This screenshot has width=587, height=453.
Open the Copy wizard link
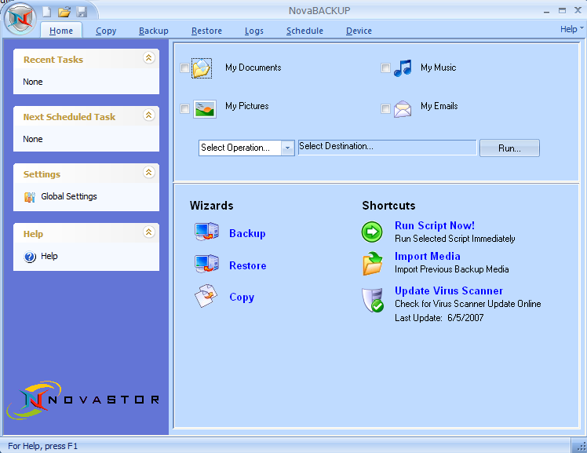coord(242,298)
